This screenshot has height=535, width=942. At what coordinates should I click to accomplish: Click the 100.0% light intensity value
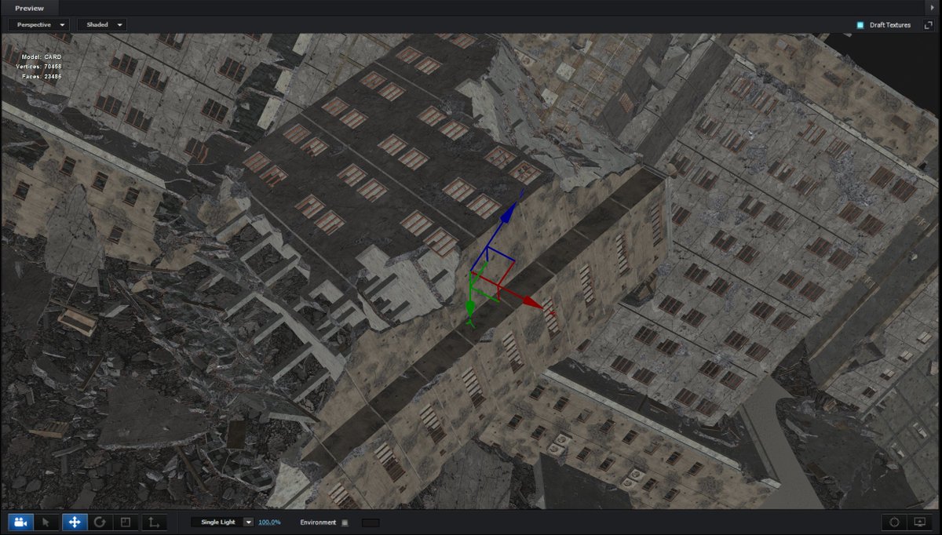coord(269,522)
